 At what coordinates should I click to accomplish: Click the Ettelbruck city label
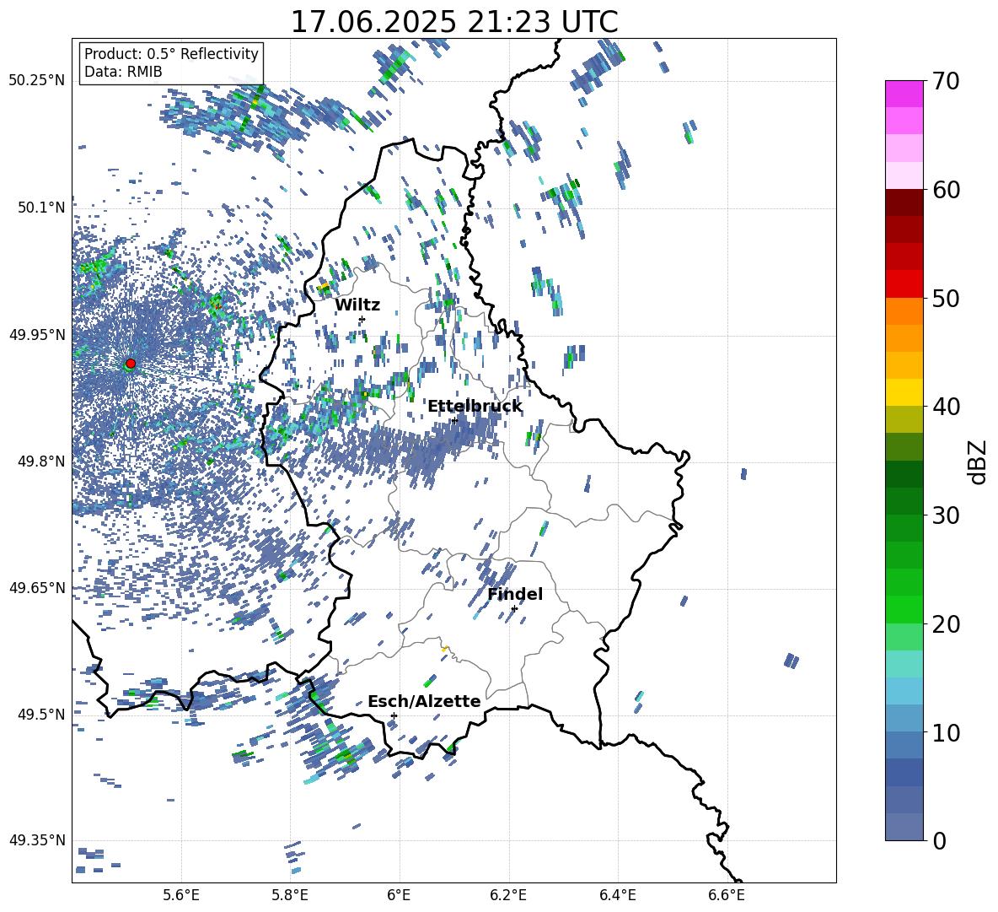(475, 407)
